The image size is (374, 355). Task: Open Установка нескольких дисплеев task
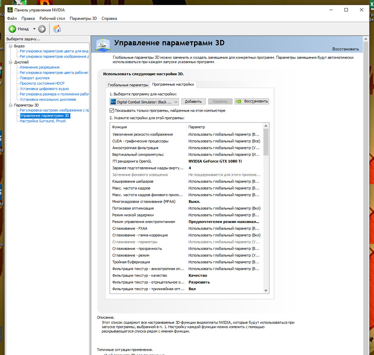pyautogui.click(x=48, y=99)
